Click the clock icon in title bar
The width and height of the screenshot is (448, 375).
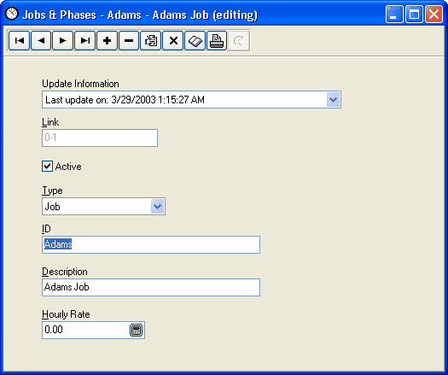coord(12,14)
